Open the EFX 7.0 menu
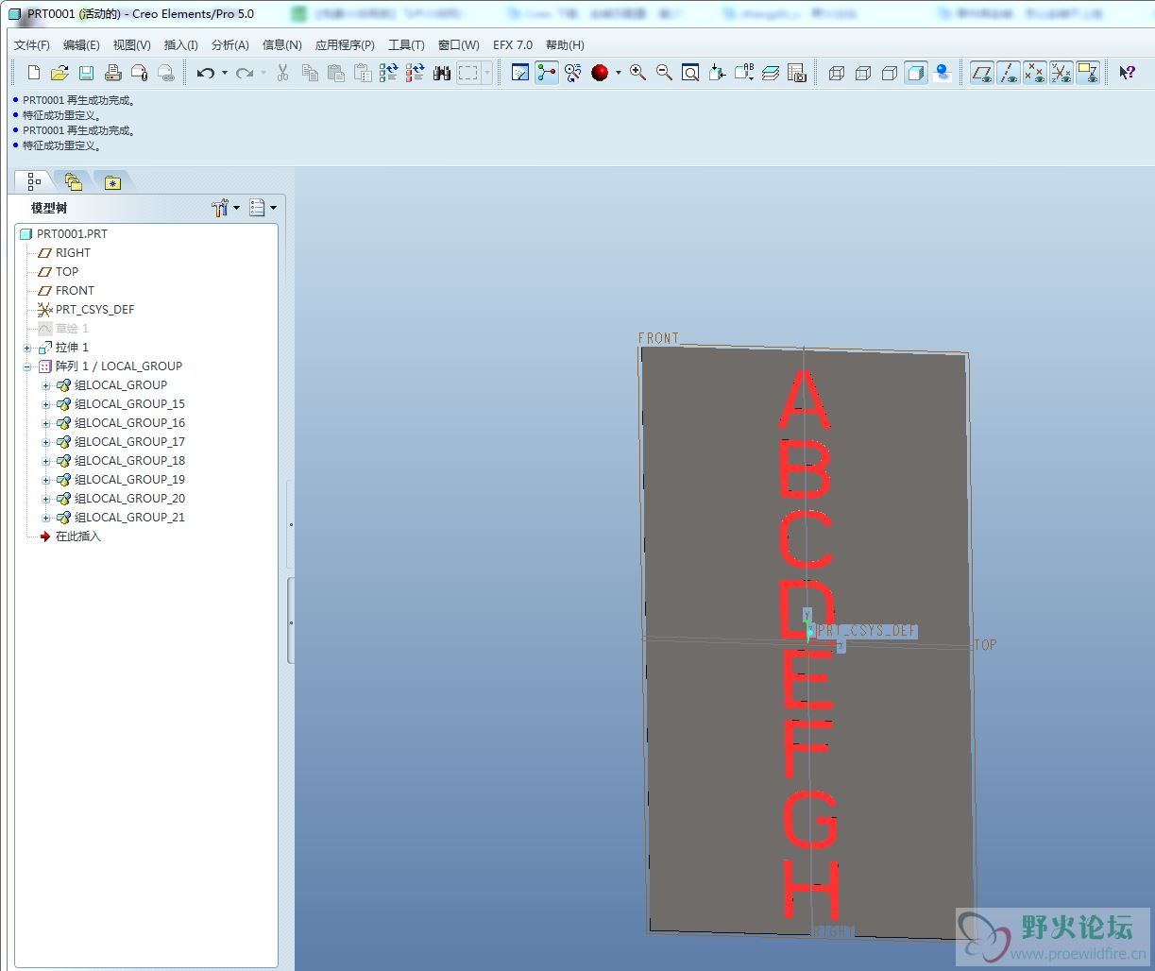Viewport: 1155px width, 971px height. 513,45
